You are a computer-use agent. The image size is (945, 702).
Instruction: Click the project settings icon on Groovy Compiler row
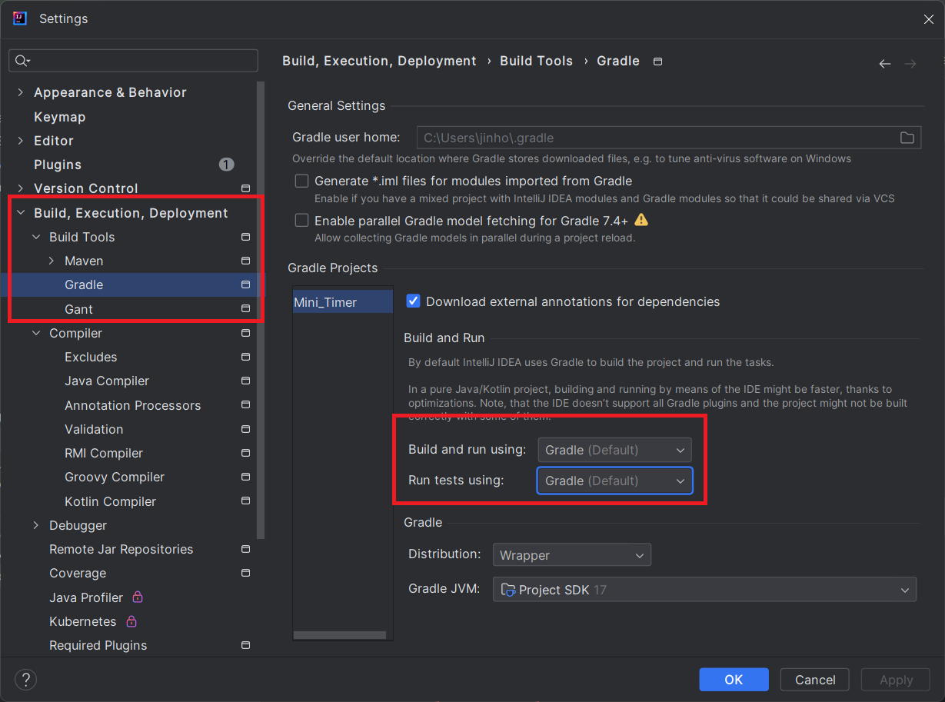point(245,477)
